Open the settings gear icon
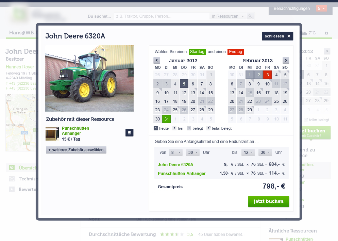Image resolution: width=338 pixels, height=241 pixels. pyautogui.click(x=326, y=33)
